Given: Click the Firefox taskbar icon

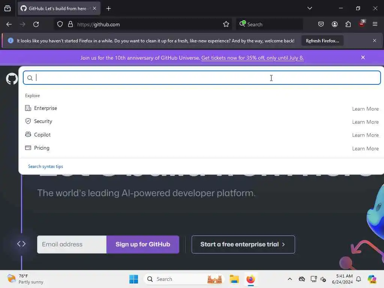Looking at the screenshot, I should (x=250, y=279).
